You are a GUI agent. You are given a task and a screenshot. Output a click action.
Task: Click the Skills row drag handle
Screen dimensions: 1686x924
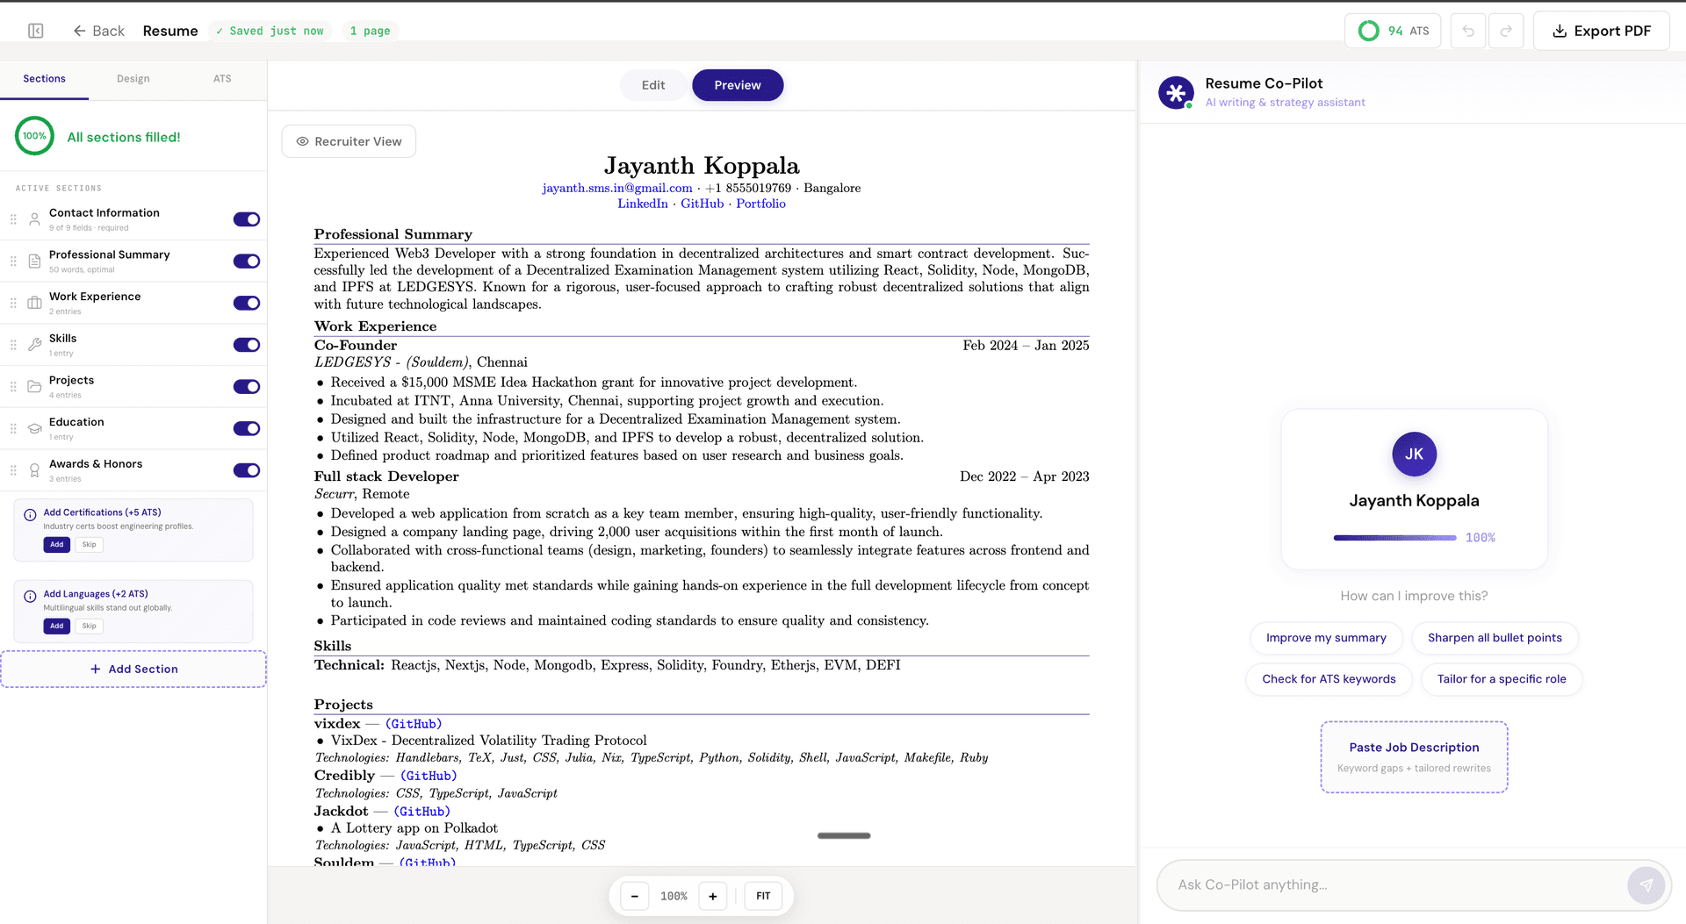(x=13, y=345)
